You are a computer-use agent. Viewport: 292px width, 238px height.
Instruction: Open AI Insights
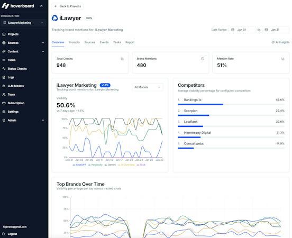pos(280,42)
